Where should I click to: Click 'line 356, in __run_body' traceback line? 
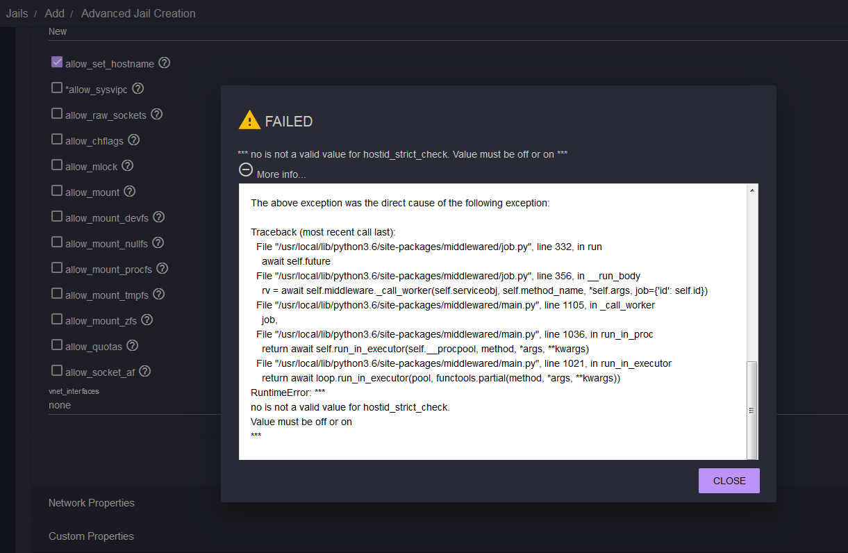point(449,276)
